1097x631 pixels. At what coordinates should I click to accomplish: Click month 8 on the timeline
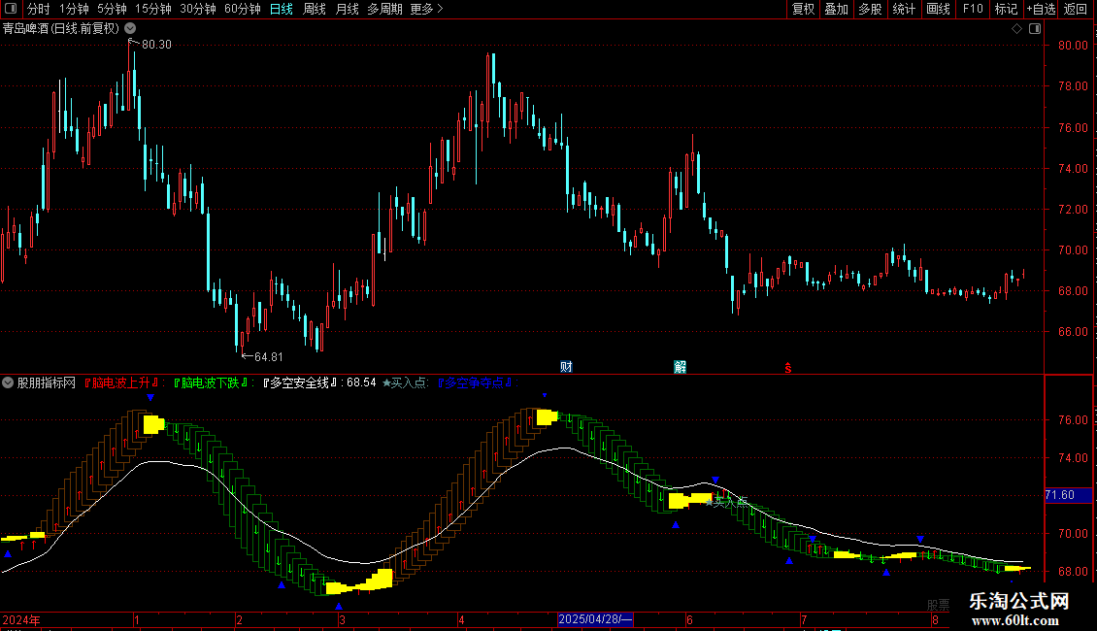936,619
